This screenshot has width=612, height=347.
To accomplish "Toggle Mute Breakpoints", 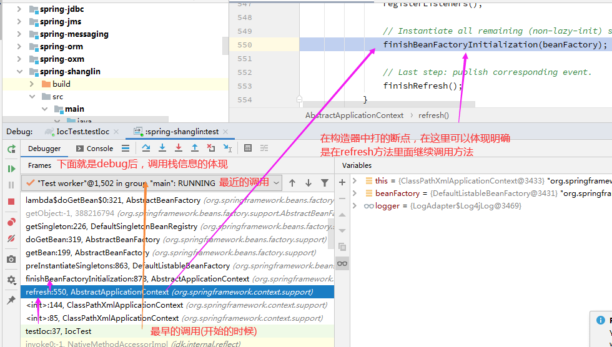I will click(x=11, y=238).
